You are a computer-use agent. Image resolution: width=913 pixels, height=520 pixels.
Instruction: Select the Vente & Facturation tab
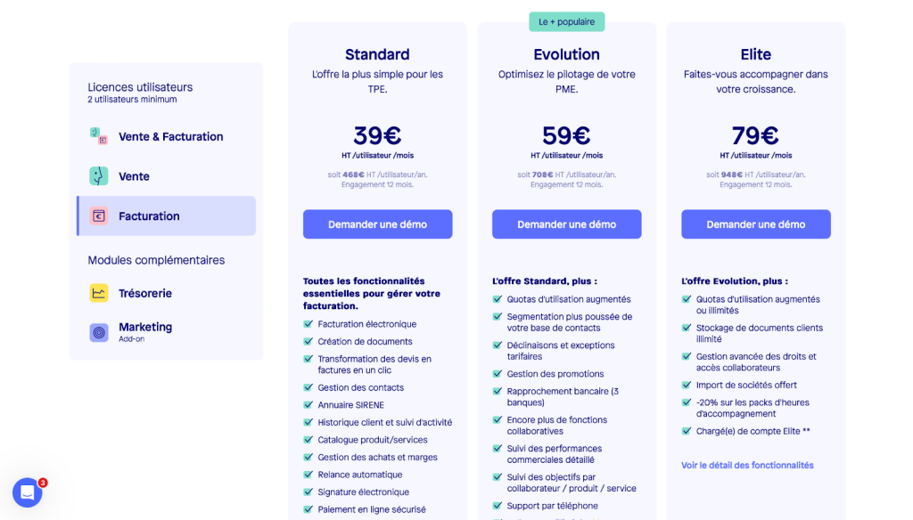[170, 136]
